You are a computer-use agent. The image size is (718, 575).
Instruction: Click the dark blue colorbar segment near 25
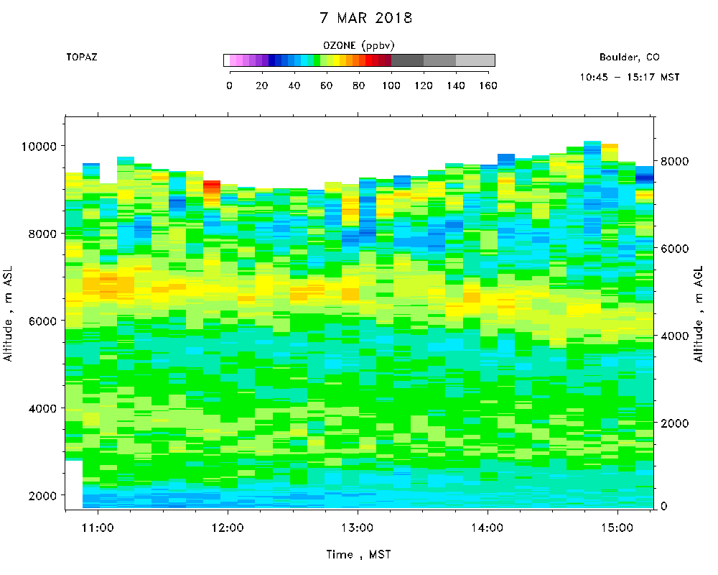point(271,60)
